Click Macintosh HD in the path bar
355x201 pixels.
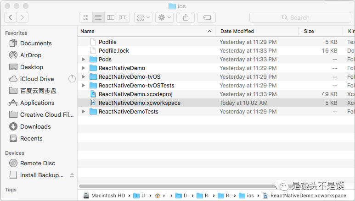[x=104, y=196]
